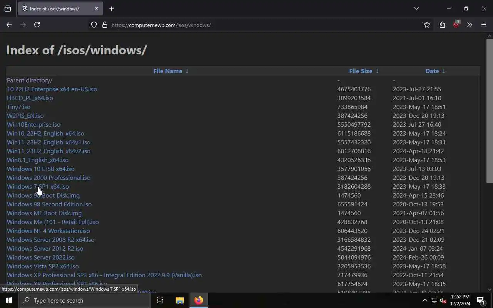The width and height of the screenshot is (493, 308).
Task: Download Win11_22H2_English_x64v1.iso
Action: [x=49, y=142]
